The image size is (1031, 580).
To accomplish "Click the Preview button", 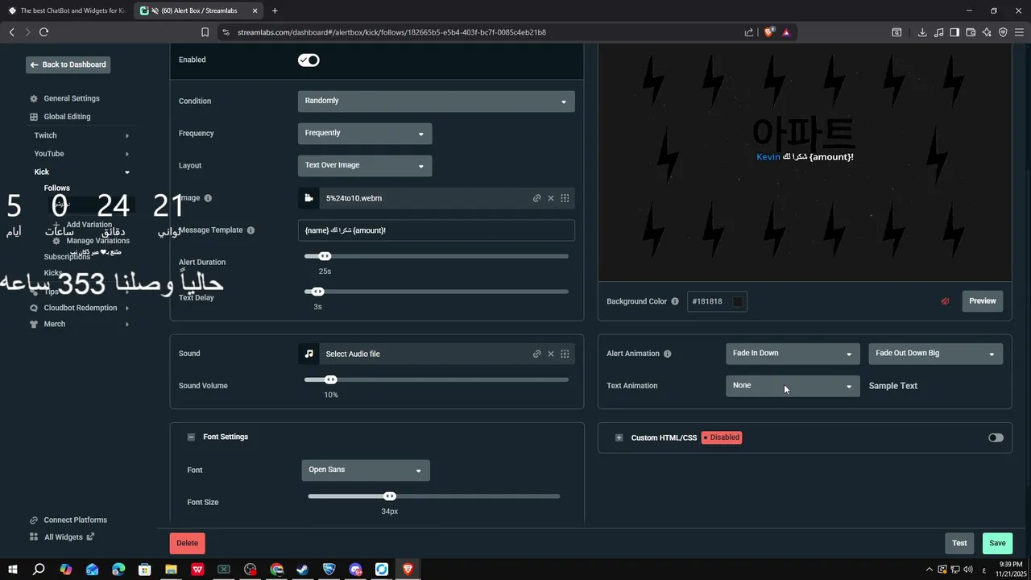I will (982, 301).
